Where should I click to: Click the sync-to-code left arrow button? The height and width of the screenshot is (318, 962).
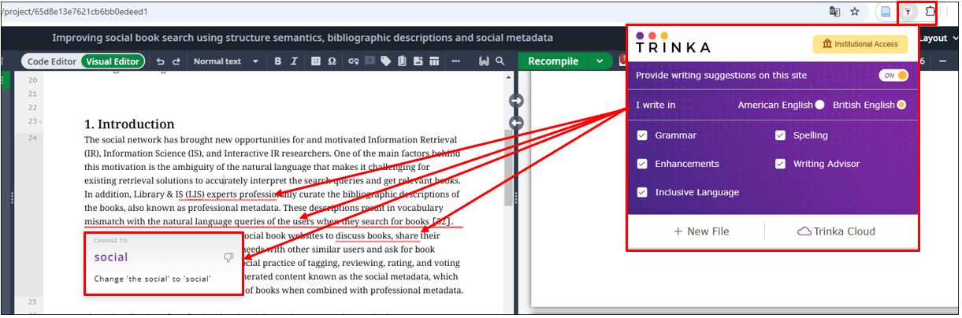[517, 123]
